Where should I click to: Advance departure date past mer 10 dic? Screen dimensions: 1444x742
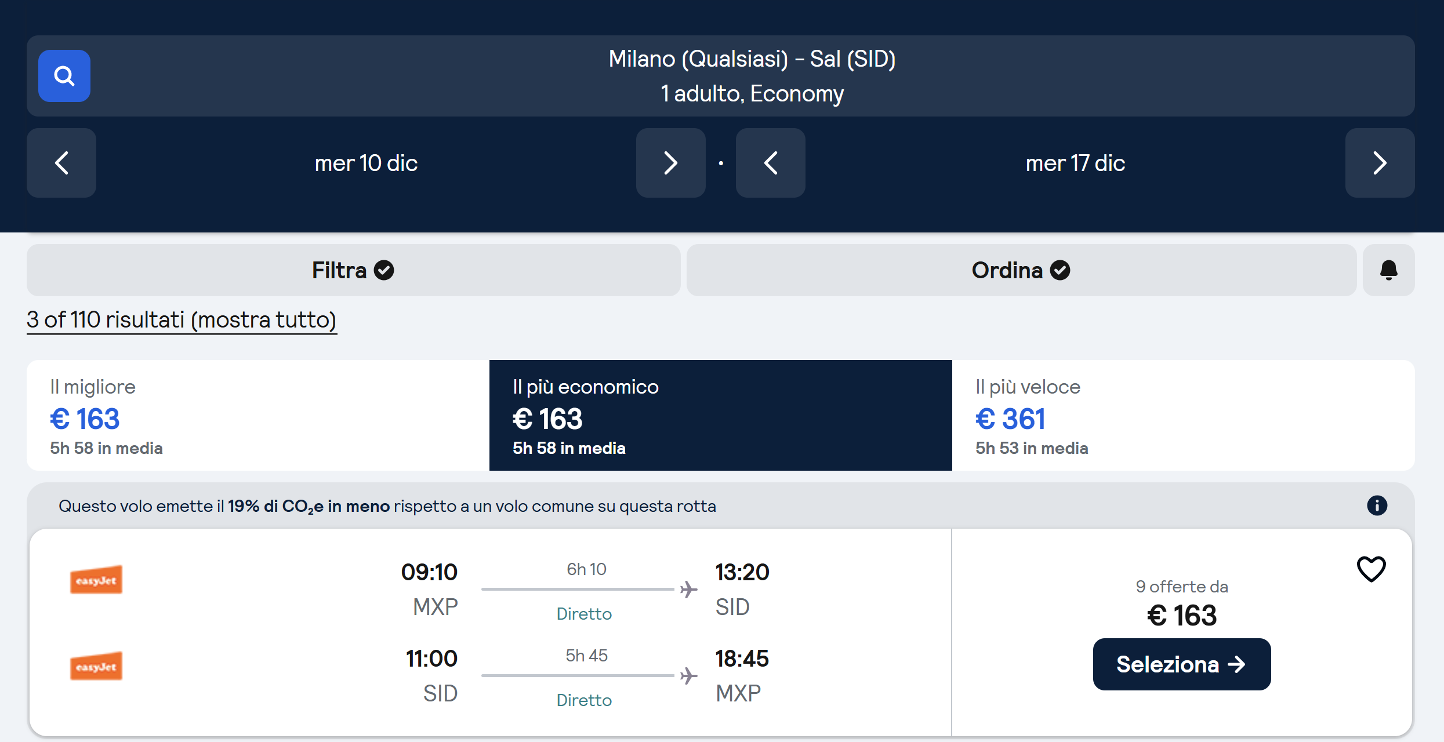coord(670,163)
